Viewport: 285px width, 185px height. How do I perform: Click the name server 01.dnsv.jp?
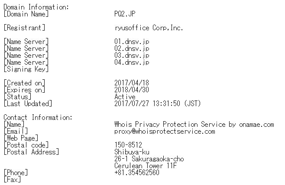coord(132,42)
